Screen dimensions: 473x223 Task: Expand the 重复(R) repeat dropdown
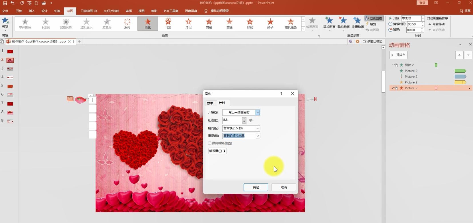[x=258, y=136]
